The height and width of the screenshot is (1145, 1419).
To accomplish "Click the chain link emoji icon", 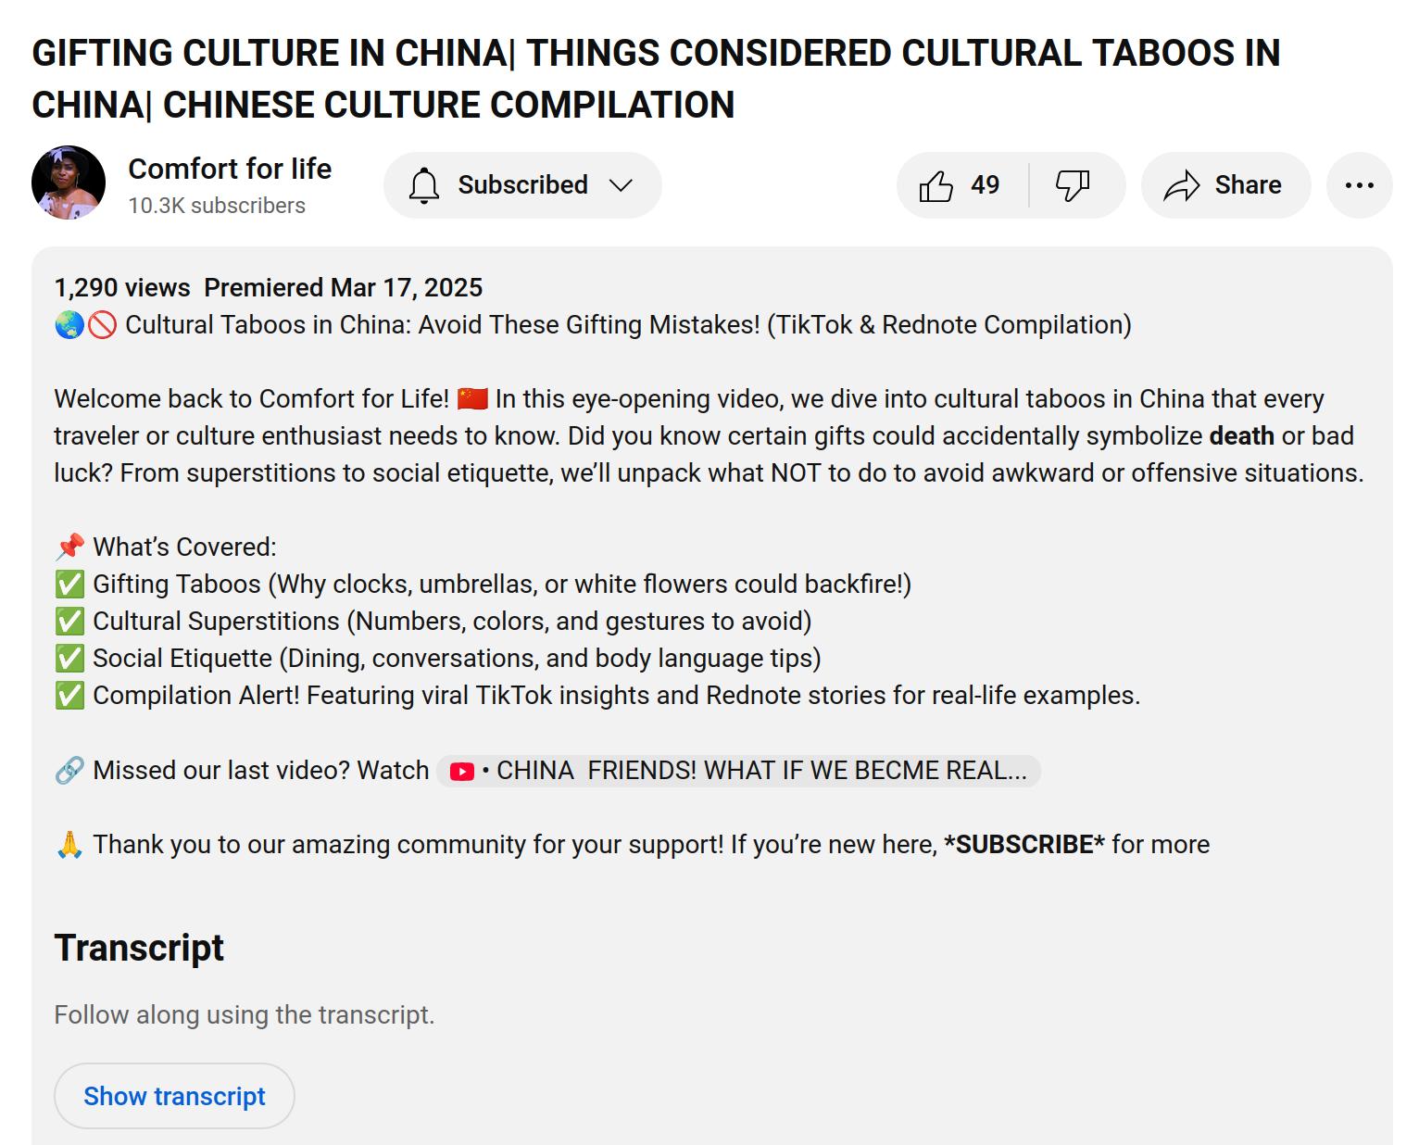I will click(x=69, y=770).
